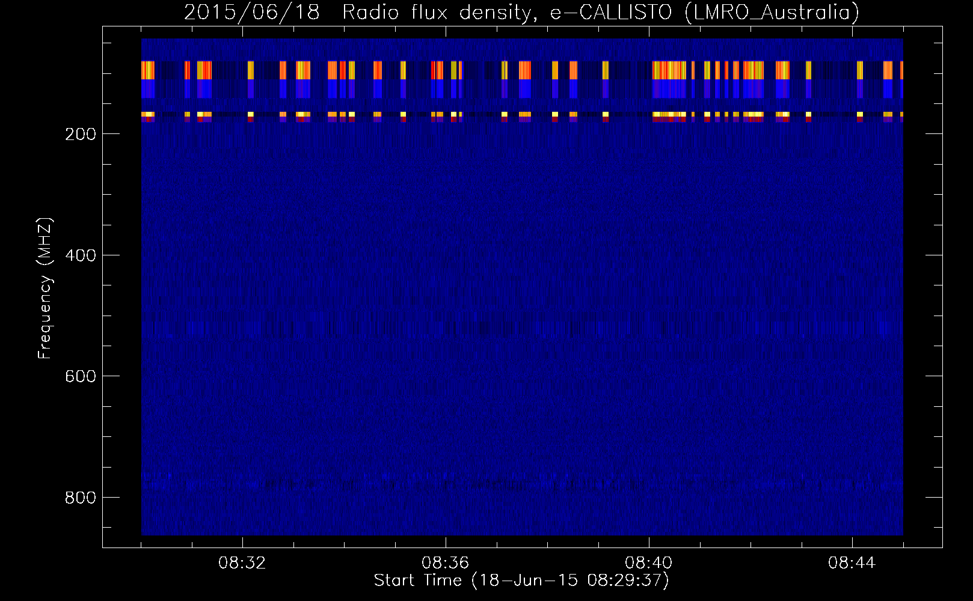Select the date '2015/06/18' in the title
The image size is (973, 601).
(252, 13)
